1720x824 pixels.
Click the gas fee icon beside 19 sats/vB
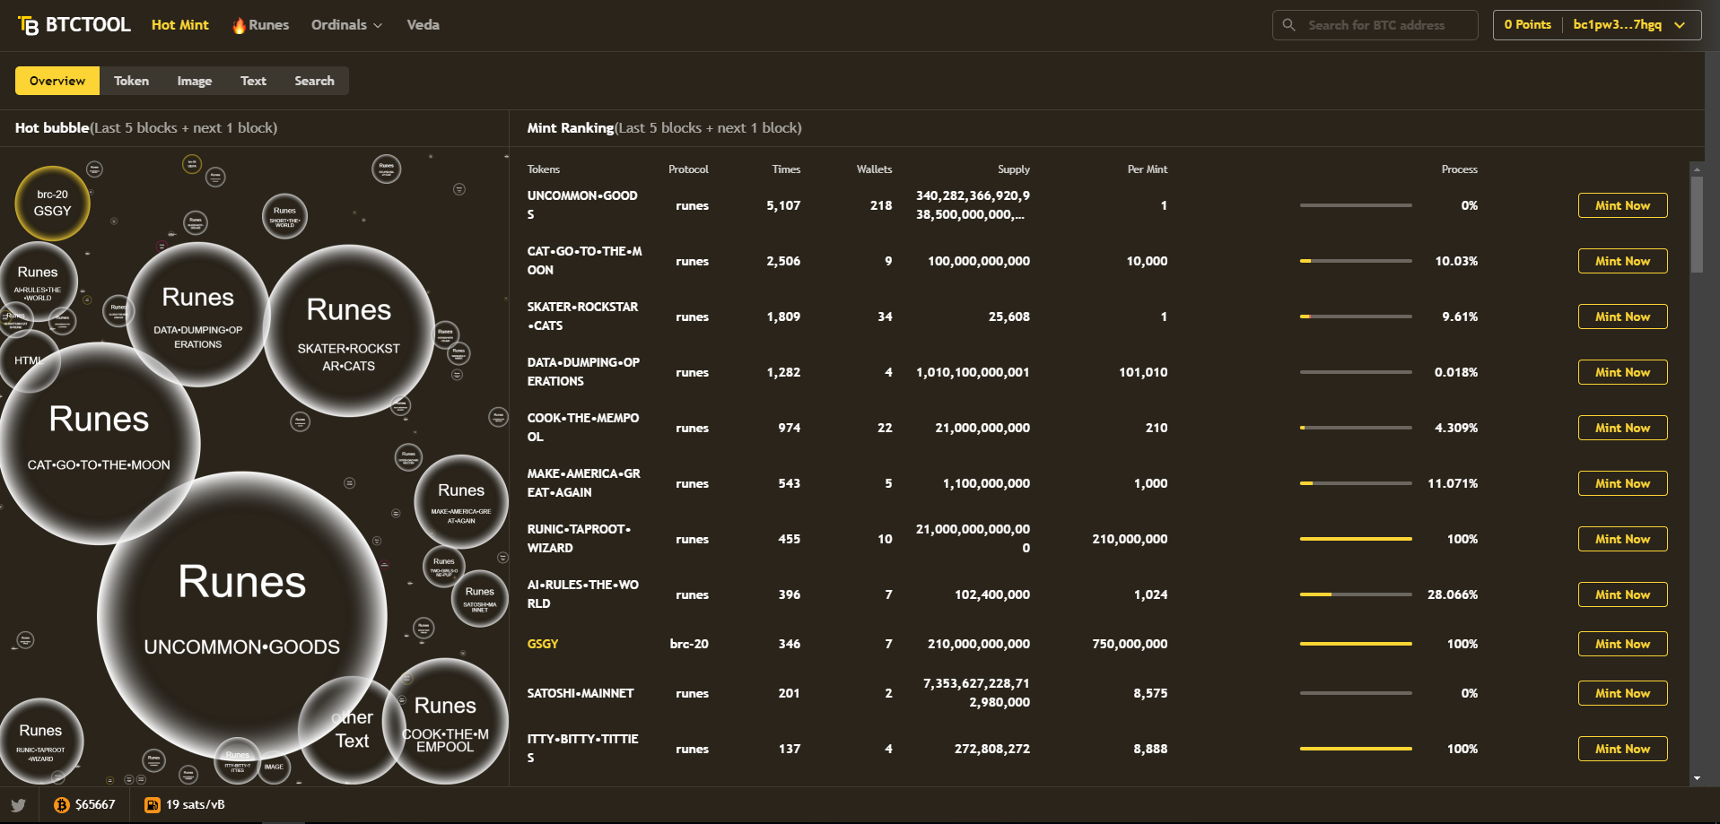click(x=153, y=805)
